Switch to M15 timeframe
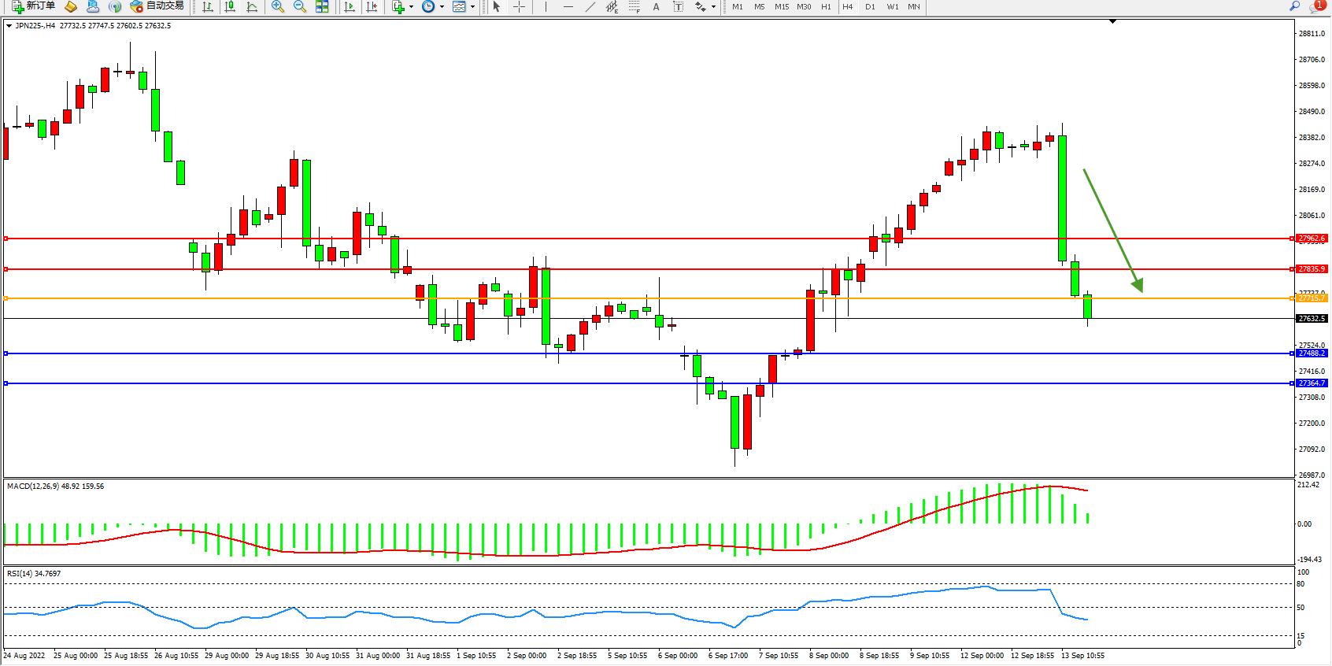This screenshot has width=1332, height=666. pyautogui.click(x=781, y=6)
